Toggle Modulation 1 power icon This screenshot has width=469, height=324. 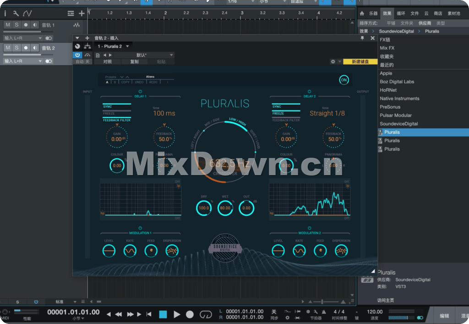140,228
